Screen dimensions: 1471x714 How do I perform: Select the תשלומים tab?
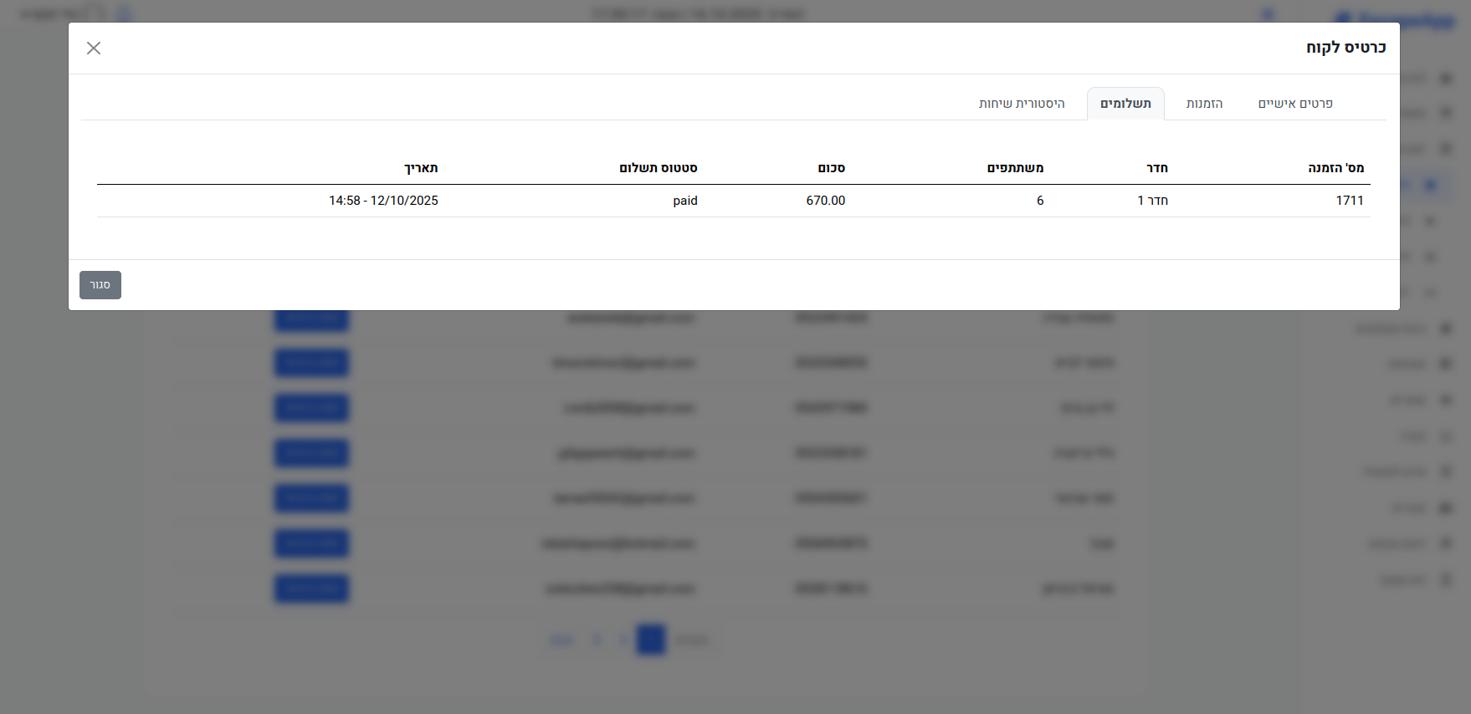1125,104
